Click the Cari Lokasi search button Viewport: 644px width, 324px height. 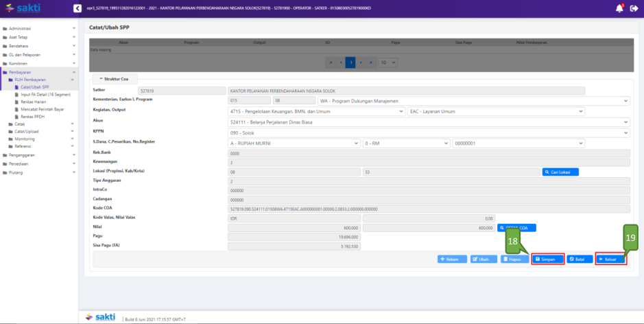click(560, 172)
